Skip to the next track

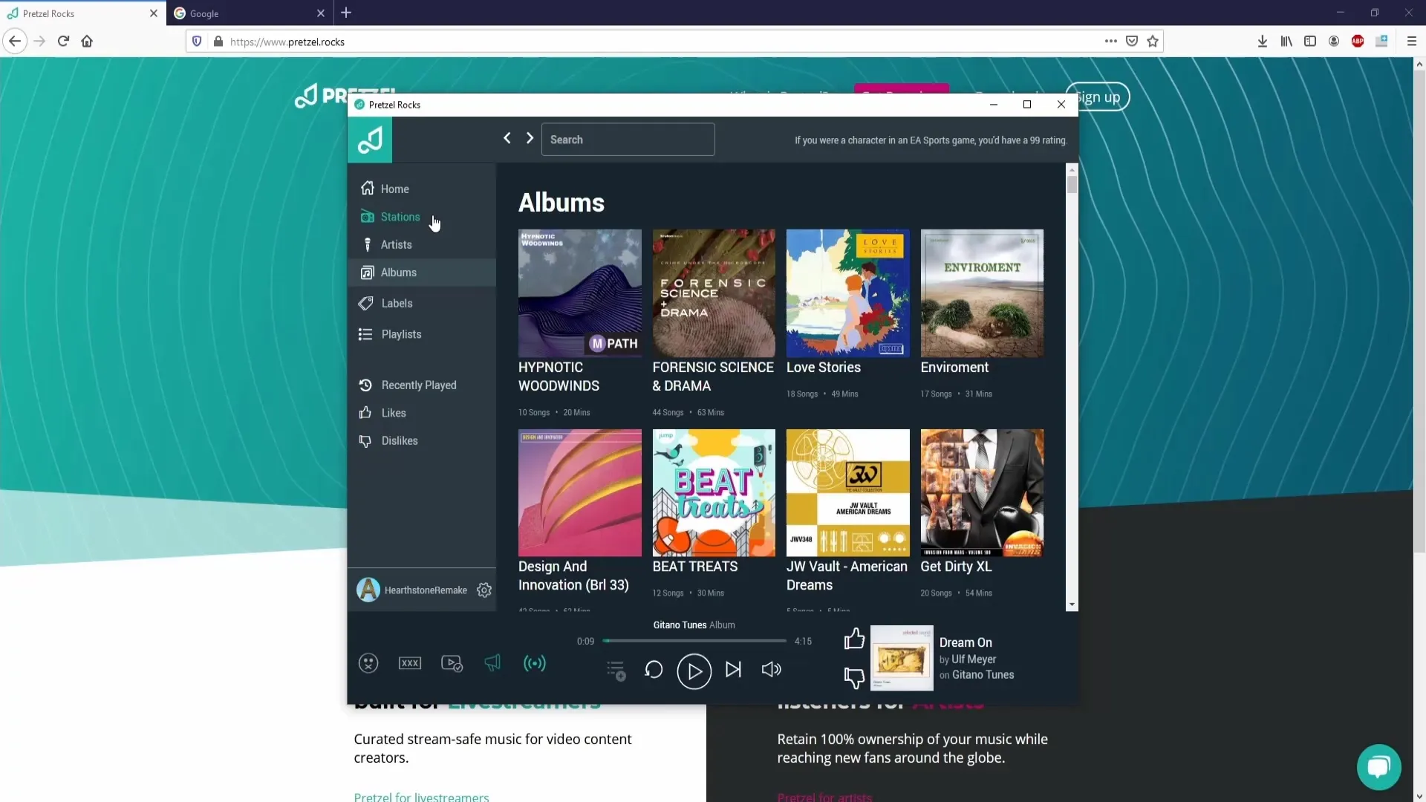pos(734,670)
